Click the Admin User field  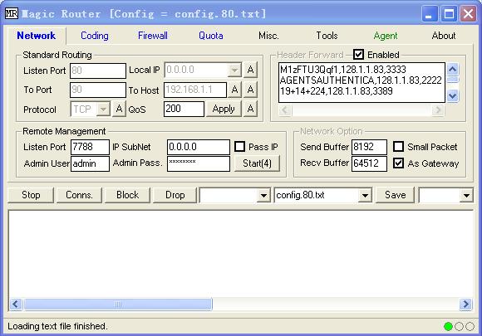(x=90, y=163)
